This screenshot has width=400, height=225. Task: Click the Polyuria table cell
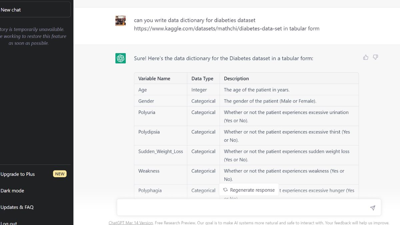147,112
